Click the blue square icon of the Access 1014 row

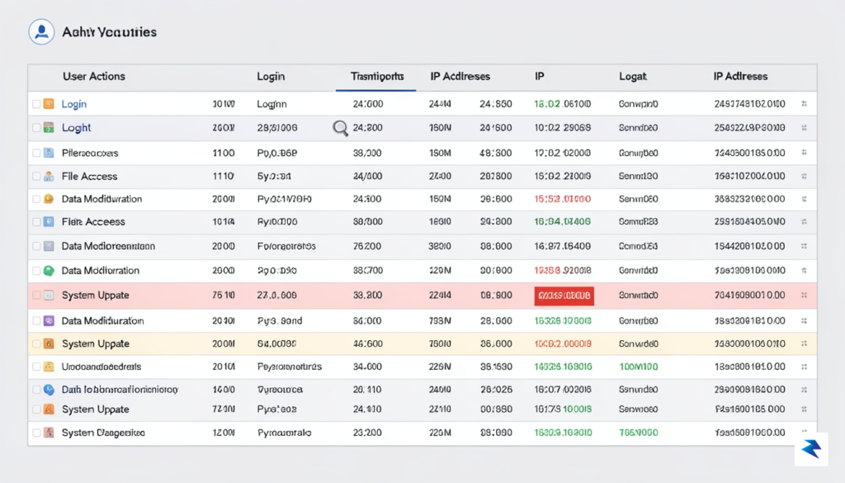click(x=49, y=221)
